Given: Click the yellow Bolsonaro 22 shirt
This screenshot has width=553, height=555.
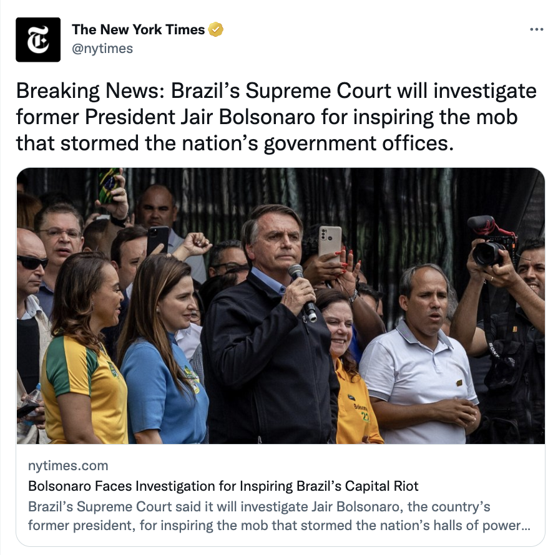Looking at the screenshot, I should pyautogui.click(x=356, y=403).
